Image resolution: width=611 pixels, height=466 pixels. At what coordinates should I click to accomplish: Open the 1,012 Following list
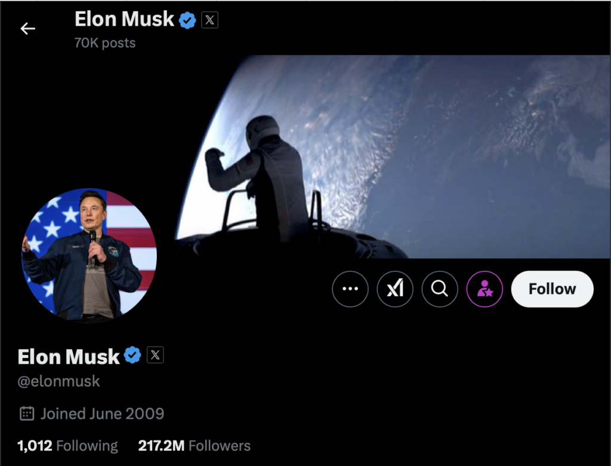click(x=67, y=446)
